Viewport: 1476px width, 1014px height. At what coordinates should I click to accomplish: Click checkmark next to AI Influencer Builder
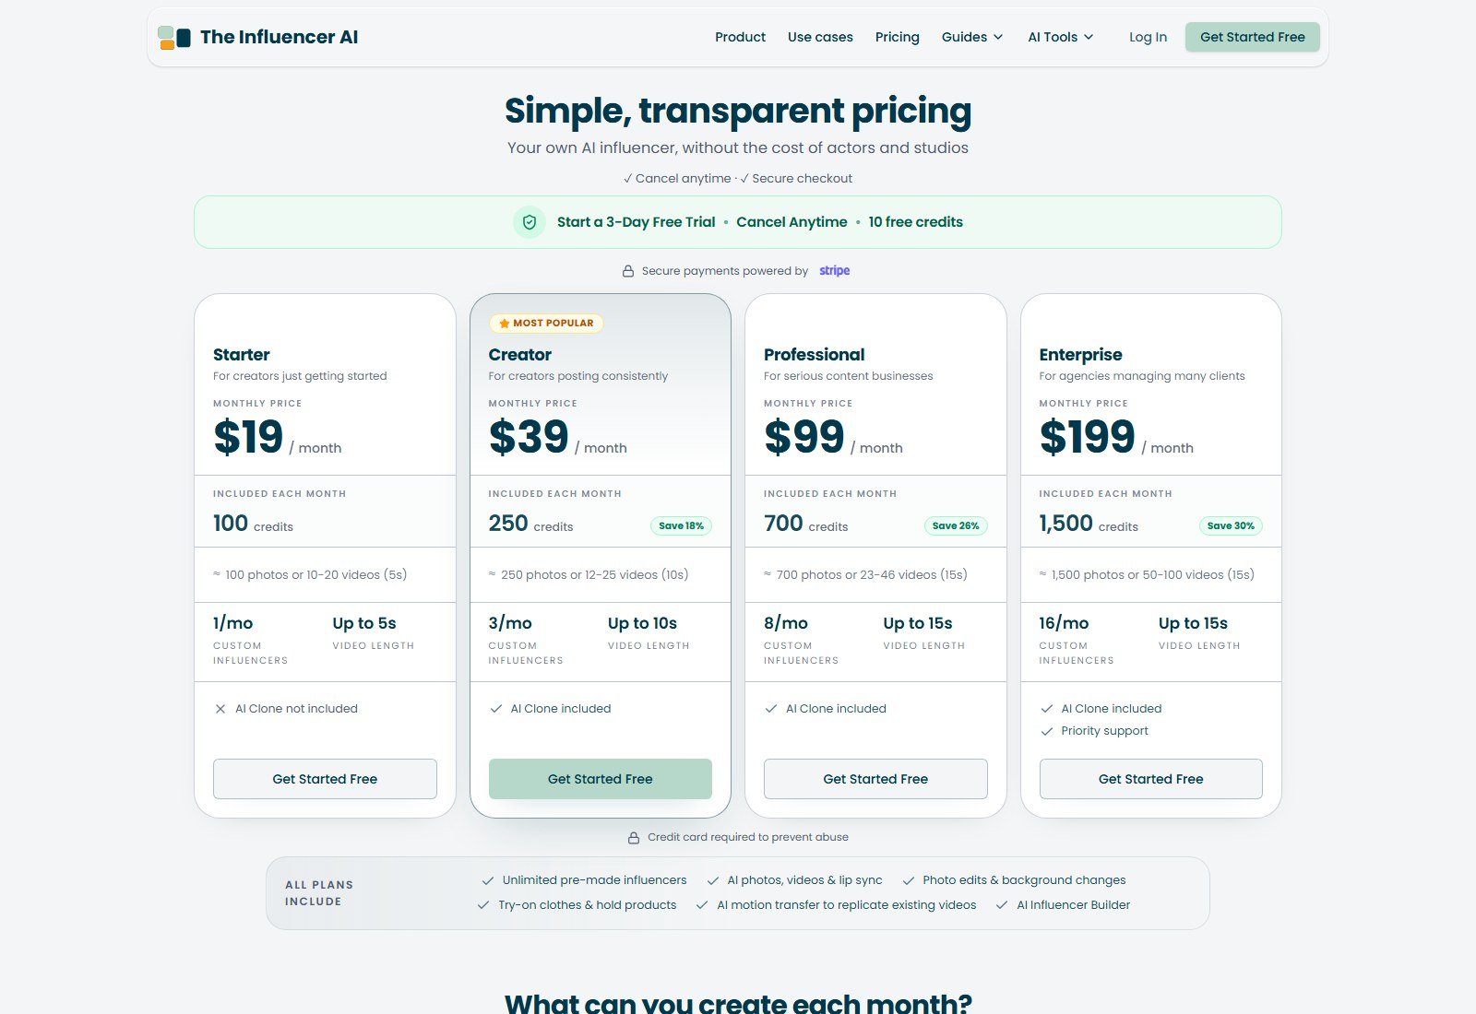click(1002, 905)
